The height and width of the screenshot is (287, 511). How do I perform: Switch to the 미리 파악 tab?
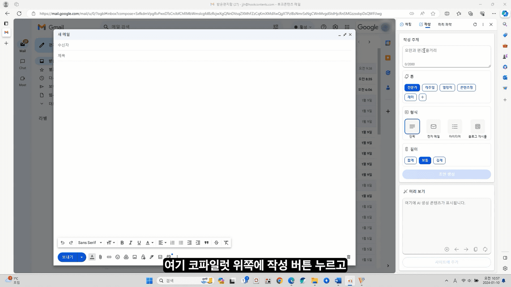(x=444, y=24)
